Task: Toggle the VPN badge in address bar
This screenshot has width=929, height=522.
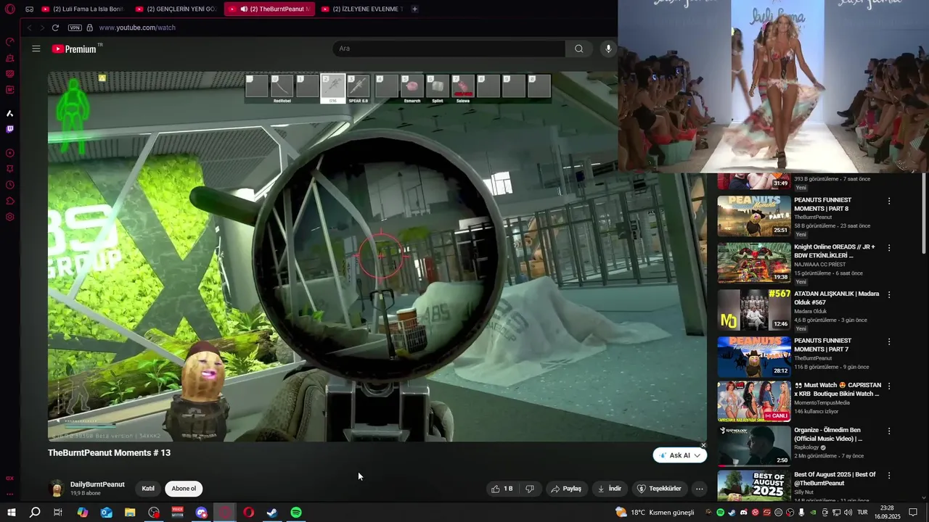Action: (75, 28)
